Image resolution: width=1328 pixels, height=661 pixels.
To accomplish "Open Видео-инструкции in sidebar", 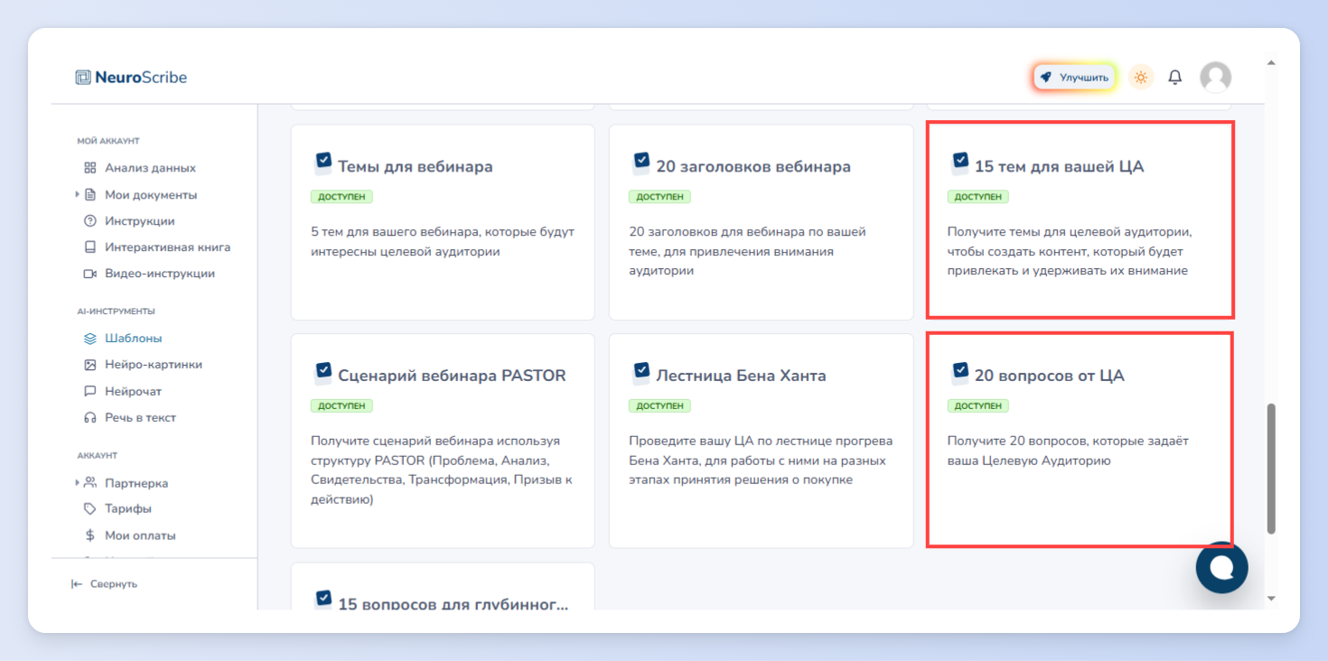I will [160, 274].
